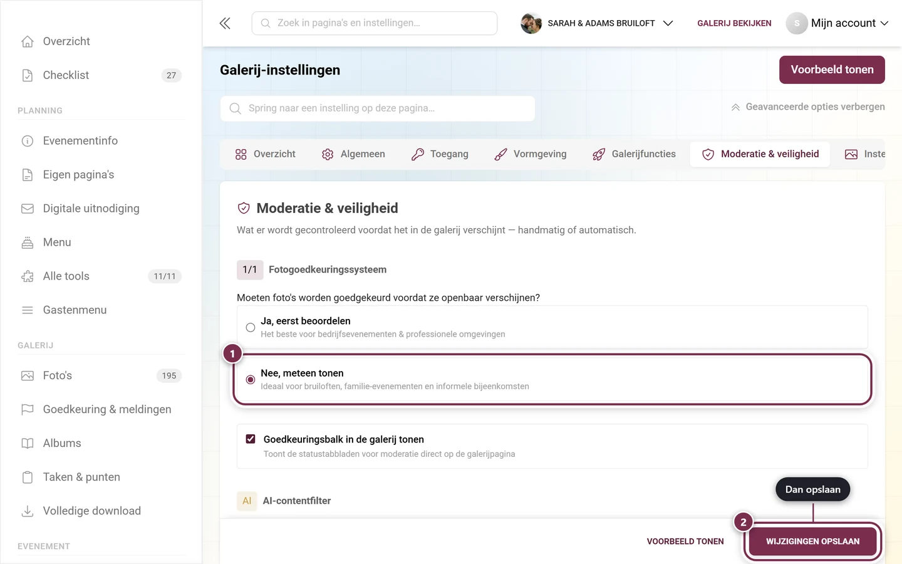
Task: Focus the 'Zoek in pagina's en instellingen' search field
Action: coord(375,23)
